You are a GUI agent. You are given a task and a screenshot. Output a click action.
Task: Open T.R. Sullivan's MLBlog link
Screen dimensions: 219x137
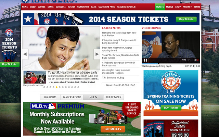click(113, 78)
